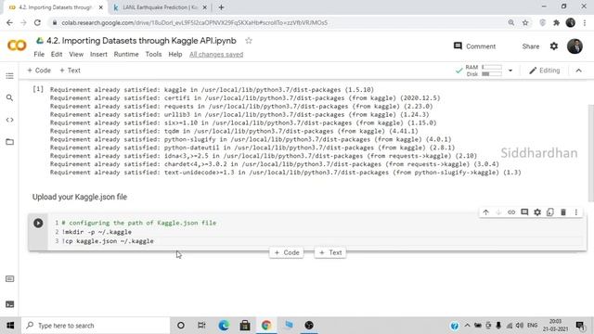594x334 pixels.
Task: Click the Windows taskbar search box
Action: (96, 326)
